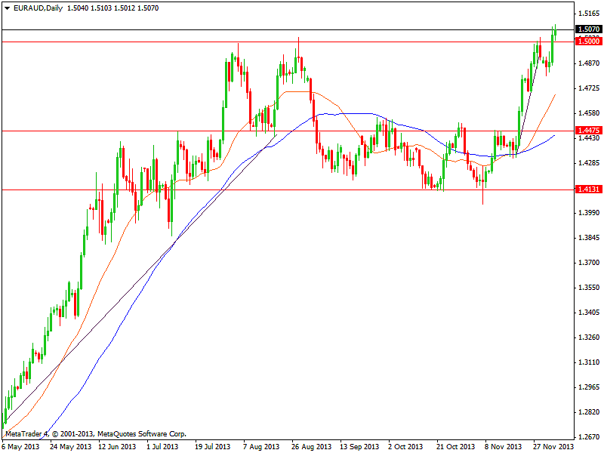604x453 pixels.
Task: Click the 1.4870 price axis label
Action: (588, 63)
